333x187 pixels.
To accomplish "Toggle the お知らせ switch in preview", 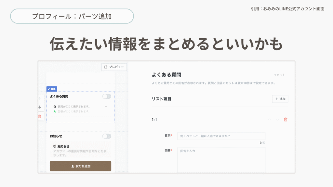I will 107,136.
